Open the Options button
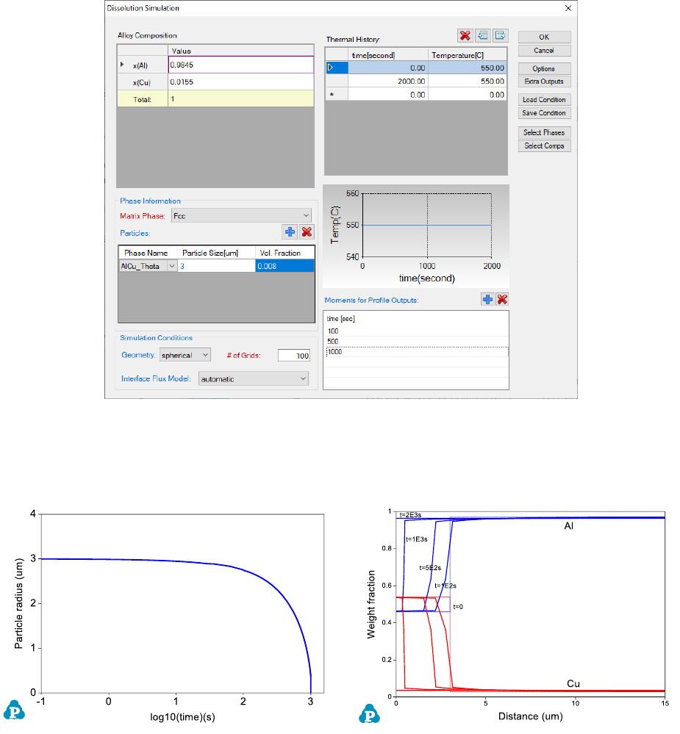 pyautogui.click(x=544, y=69)
